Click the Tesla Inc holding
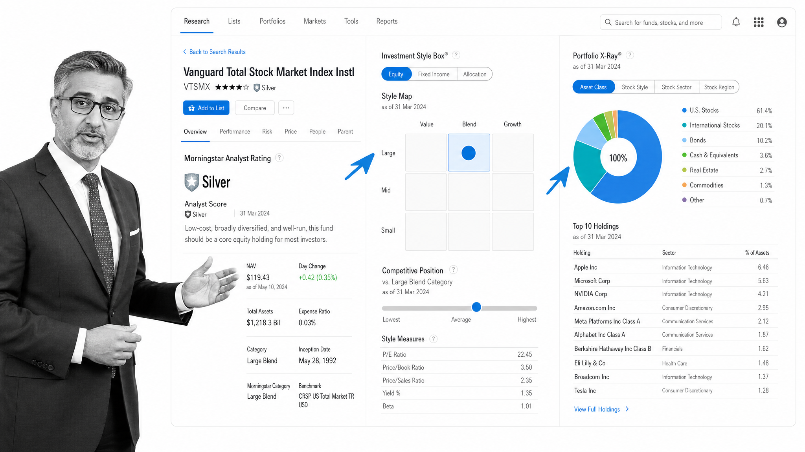Screen dimensions: 805x452 pos(585,390)
